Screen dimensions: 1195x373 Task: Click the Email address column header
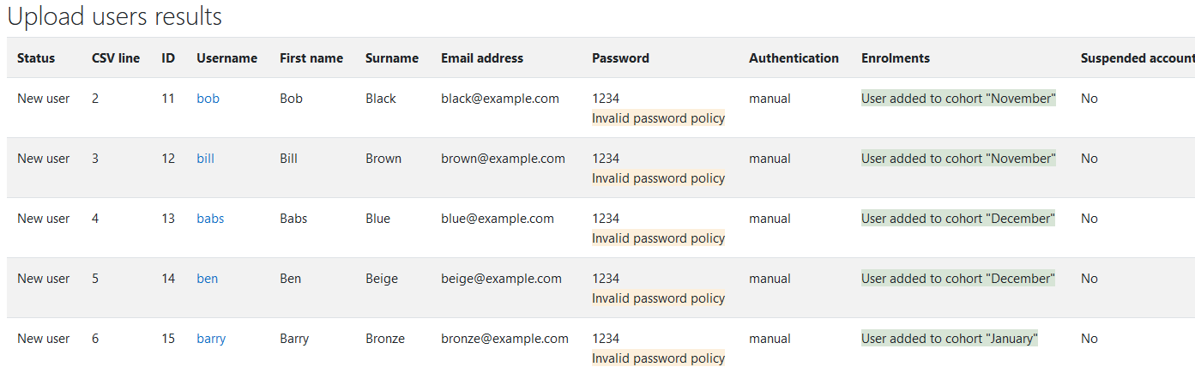482,58
